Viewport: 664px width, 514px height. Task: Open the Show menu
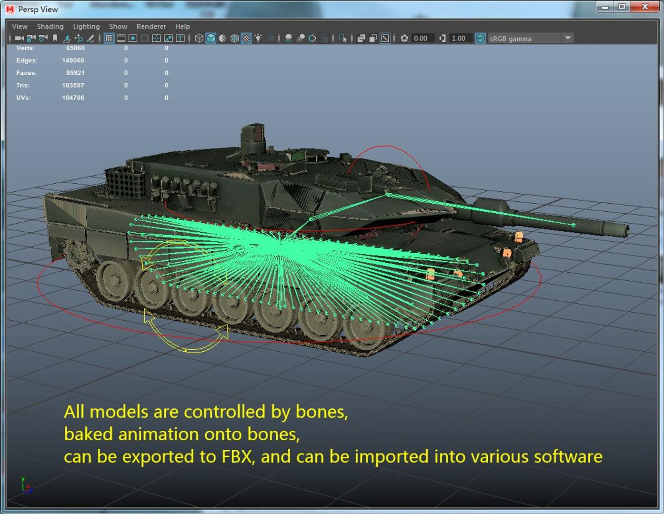point(118,27)
